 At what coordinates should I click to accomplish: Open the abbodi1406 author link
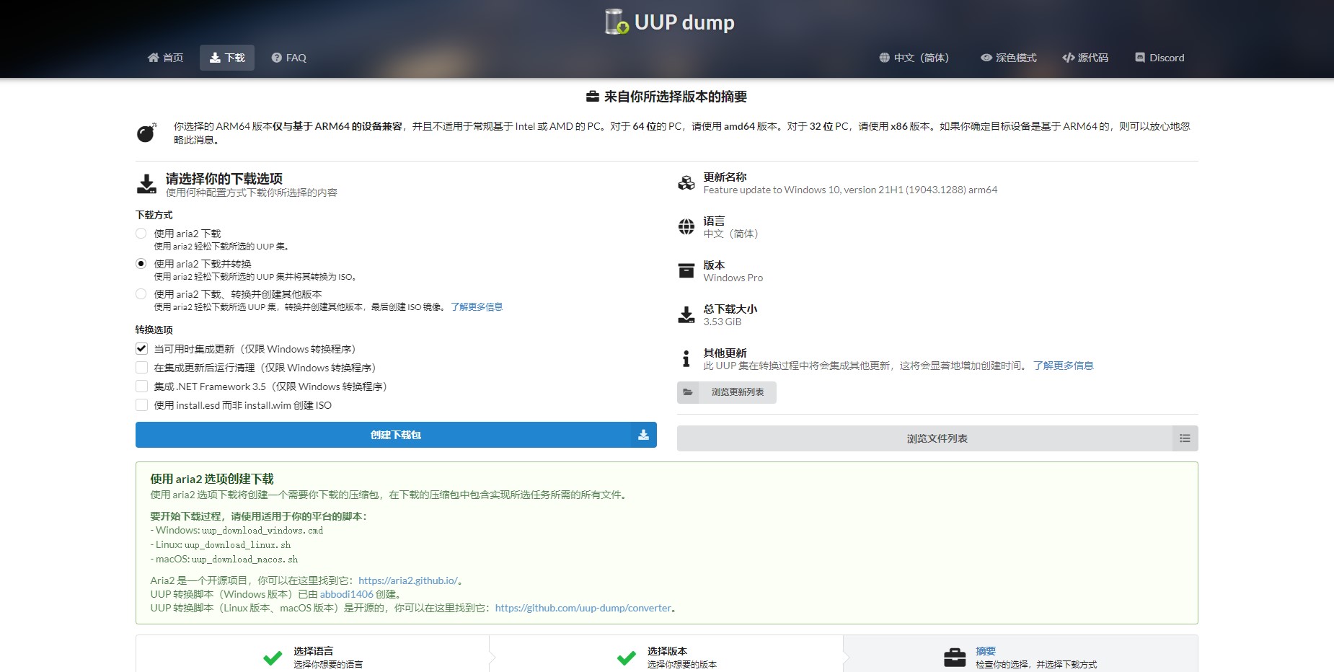[x=347, y=594]
